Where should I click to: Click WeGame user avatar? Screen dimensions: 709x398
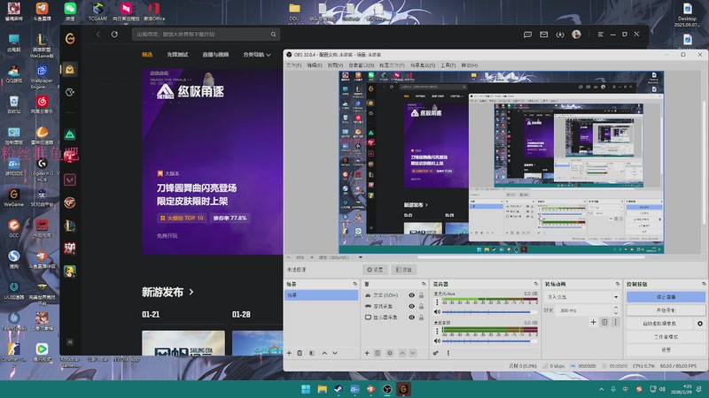tap(576, 34)
